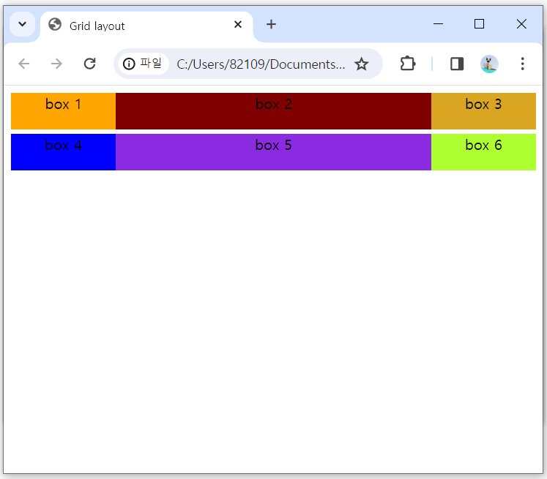Toggle the browser side panel
Viewport: 547px width, 479px height.
click(x=457, y=64)
